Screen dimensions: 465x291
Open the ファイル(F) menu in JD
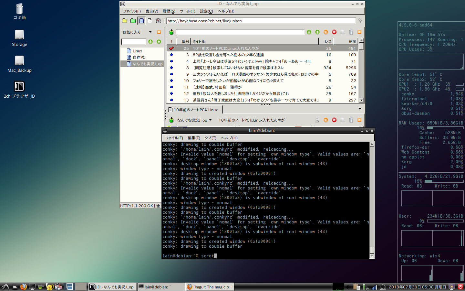coord(131,11)
